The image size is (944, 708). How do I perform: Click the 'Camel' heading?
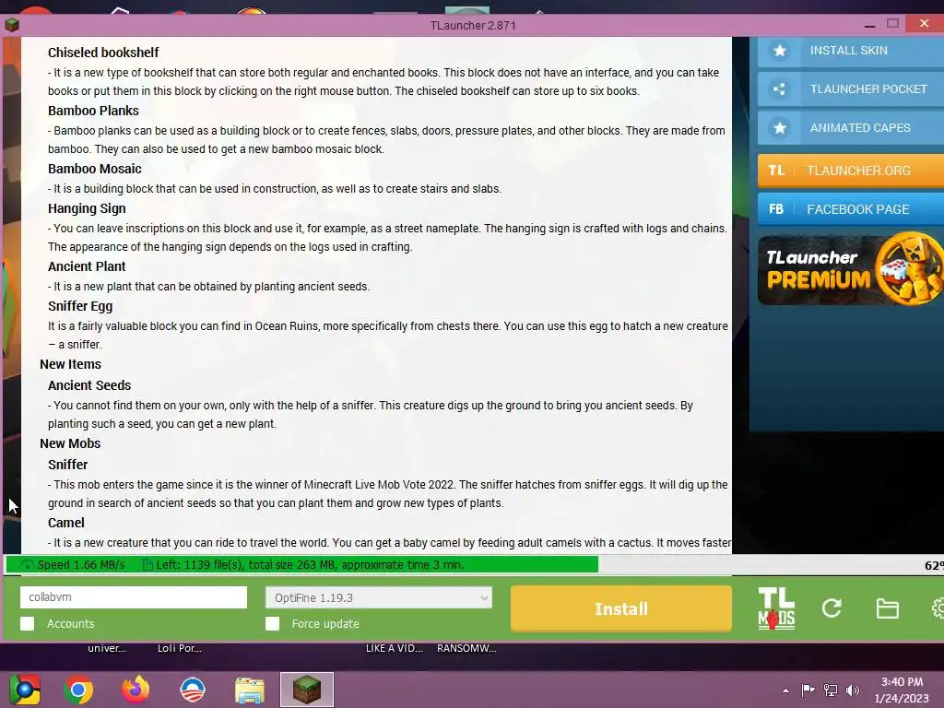point(66,523)
